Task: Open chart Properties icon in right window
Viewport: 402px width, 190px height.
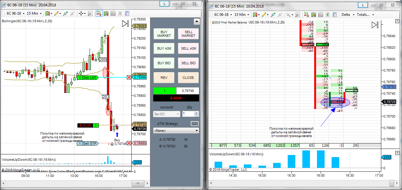Action: (335, 14)
